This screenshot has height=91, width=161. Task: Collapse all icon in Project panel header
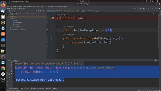coord(41,11)
